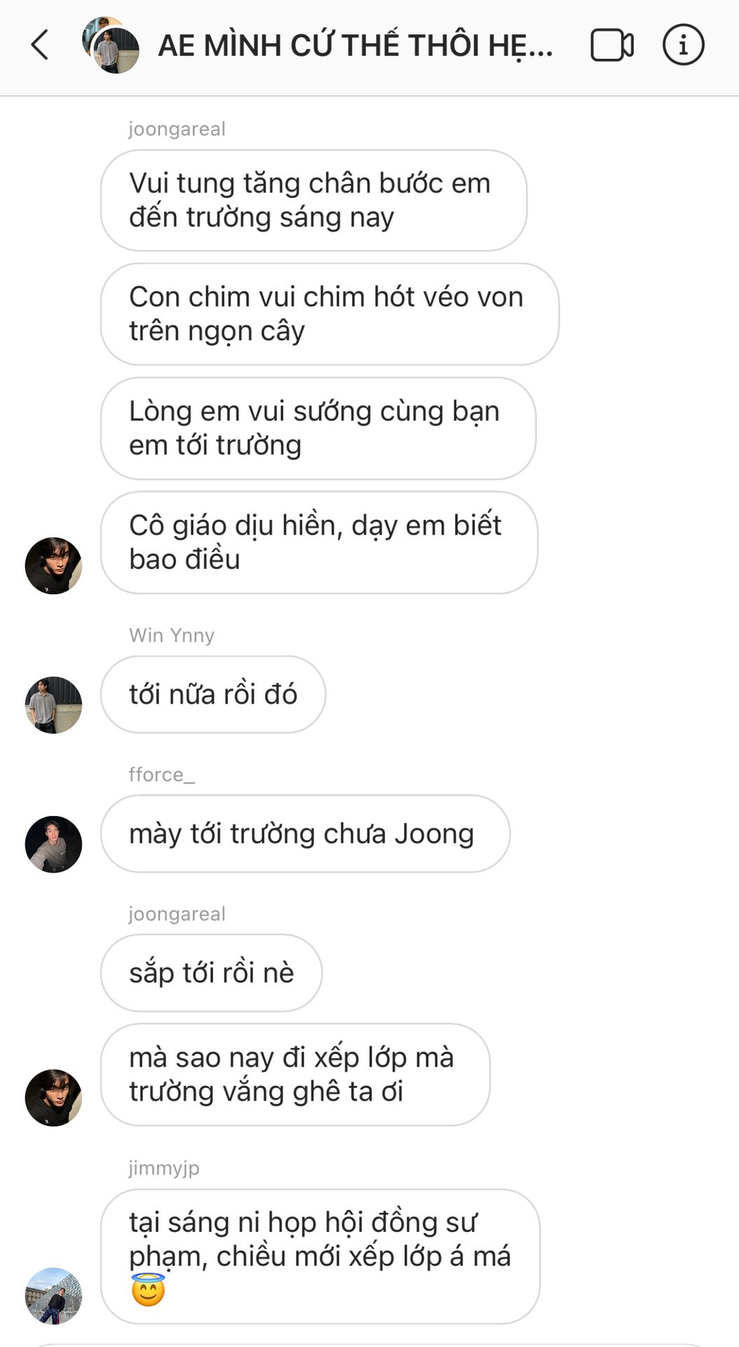Select the message 'mà sao nay đi xếp lớp'
The width and height of the screenshot is (739, 1347).
tap(295, 1074)
